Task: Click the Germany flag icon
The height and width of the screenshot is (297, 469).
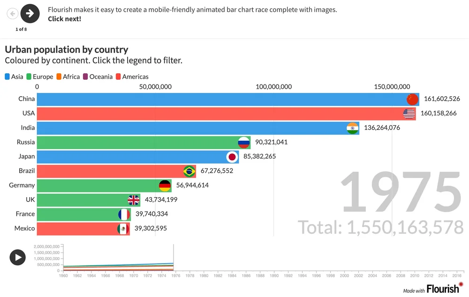Action: (164, 185)
